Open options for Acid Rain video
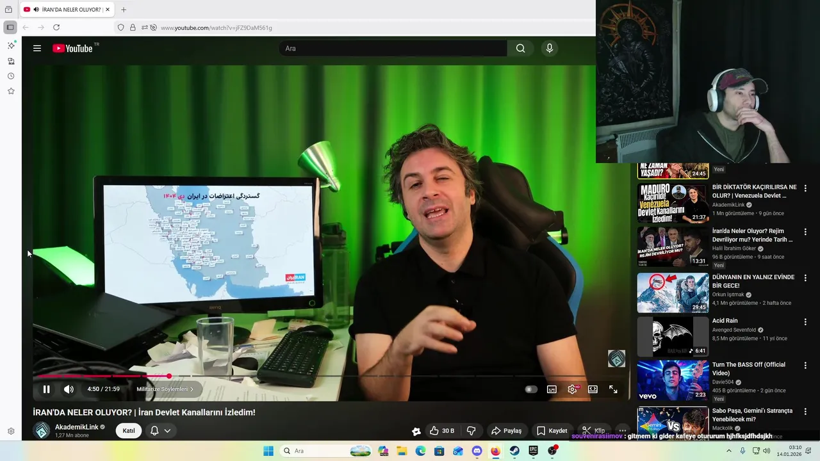The image size is (820, 461). click(x=805, y=321)
